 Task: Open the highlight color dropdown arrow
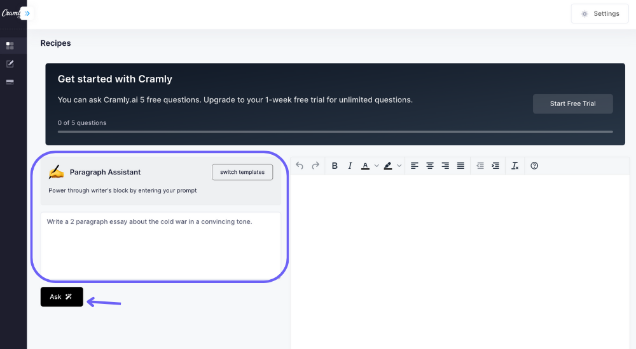[x=399, y=166]
